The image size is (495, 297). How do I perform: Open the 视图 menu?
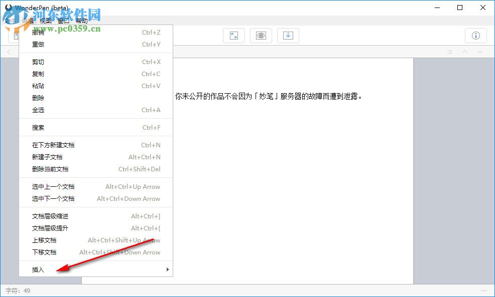point(46,21)
